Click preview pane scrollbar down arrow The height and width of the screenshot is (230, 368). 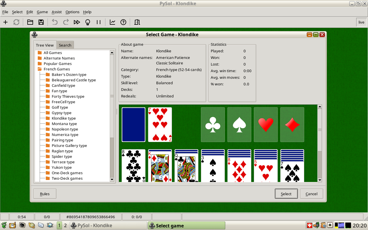pyautogui.click(x=320, y=180)
